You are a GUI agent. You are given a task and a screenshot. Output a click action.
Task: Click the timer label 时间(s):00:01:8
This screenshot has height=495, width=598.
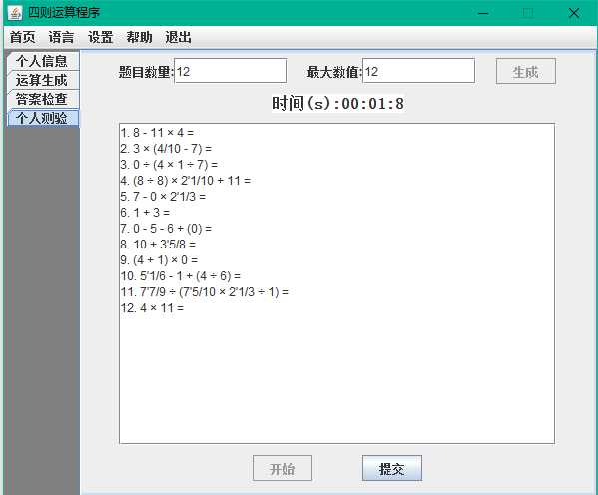(337, 104)
